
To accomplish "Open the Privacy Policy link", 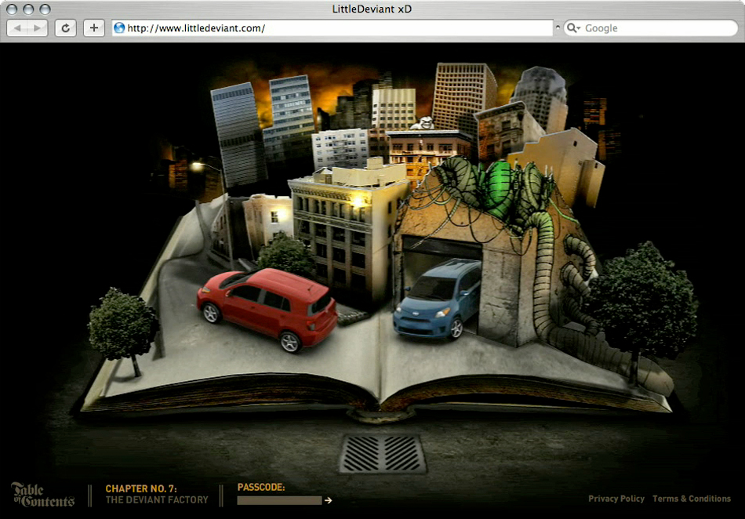I will click(x=616, y=499).
